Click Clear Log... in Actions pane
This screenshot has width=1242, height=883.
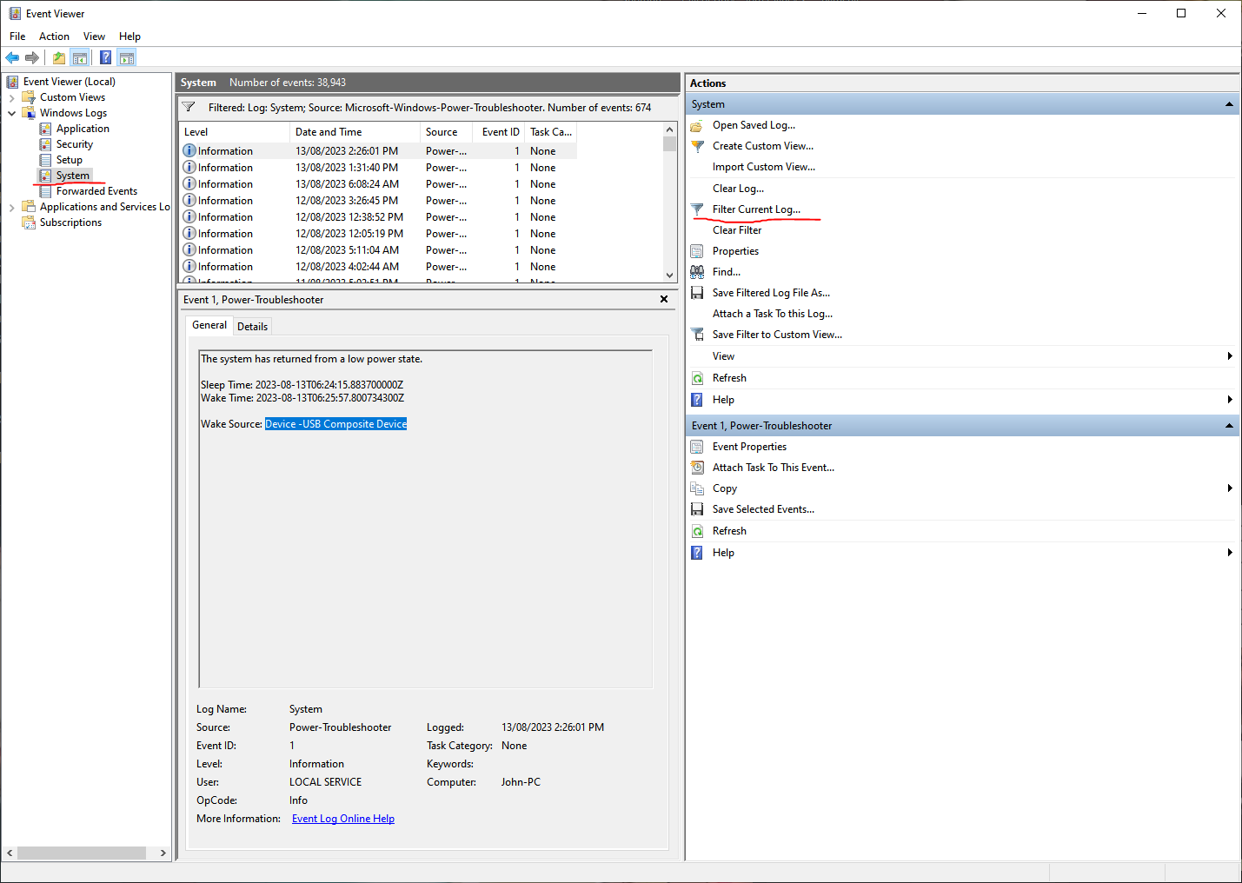(739, 189)
